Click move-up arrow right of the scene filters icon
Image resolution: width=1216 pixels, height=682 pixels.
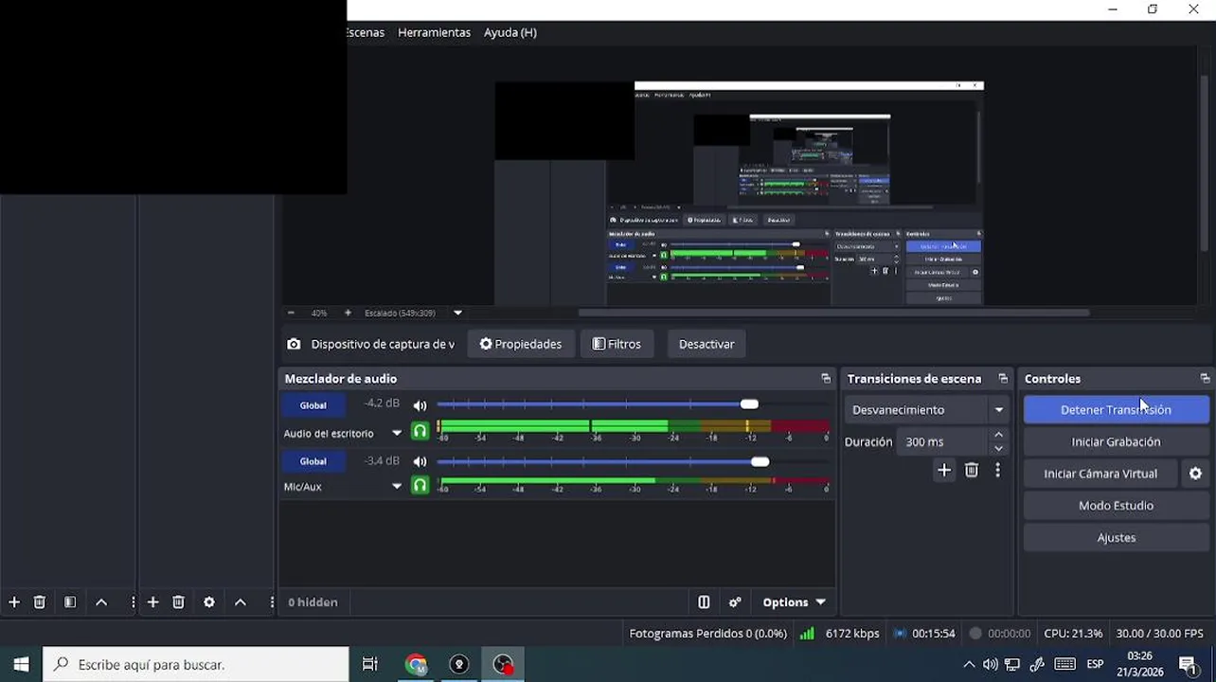(101, 602)
